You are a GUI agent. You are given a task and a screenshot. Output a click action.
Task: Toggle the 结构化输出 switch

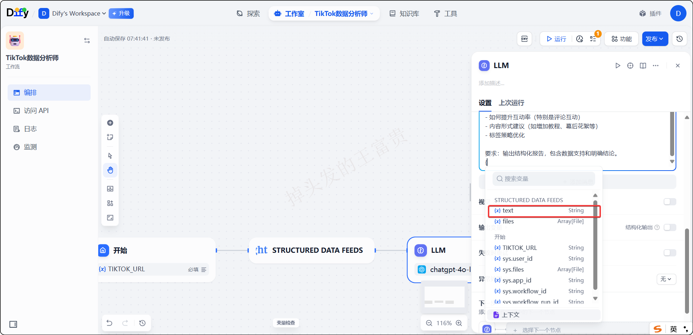click(x=670, y=227)
